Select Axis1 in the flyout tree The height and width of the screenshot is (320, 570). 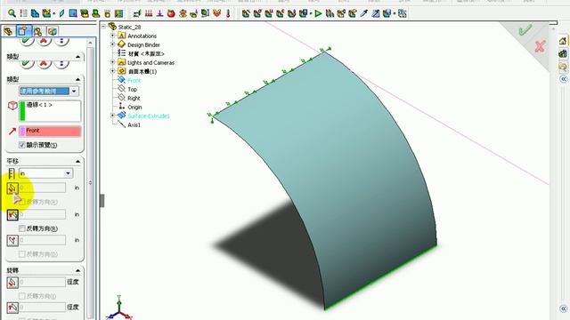[x=134, y=124]
